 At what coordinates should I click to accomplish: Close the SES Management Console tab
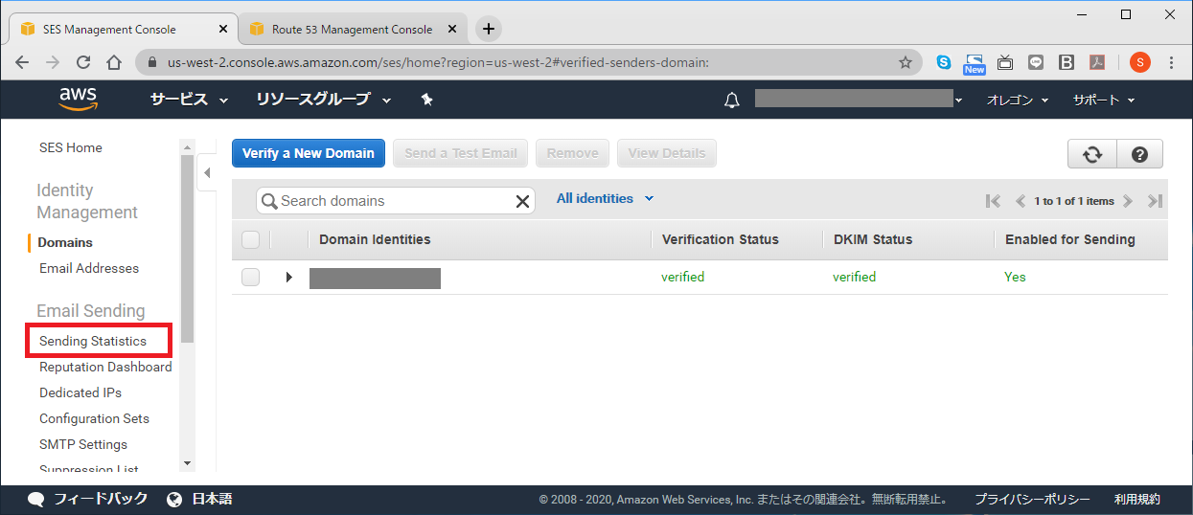pyautogui.click(x=221, y=30)
